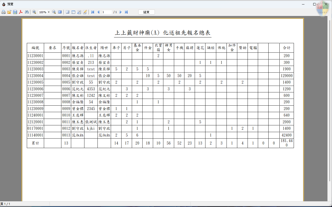
Task: Export report to PDF
Action: click(x=21, y=12)
